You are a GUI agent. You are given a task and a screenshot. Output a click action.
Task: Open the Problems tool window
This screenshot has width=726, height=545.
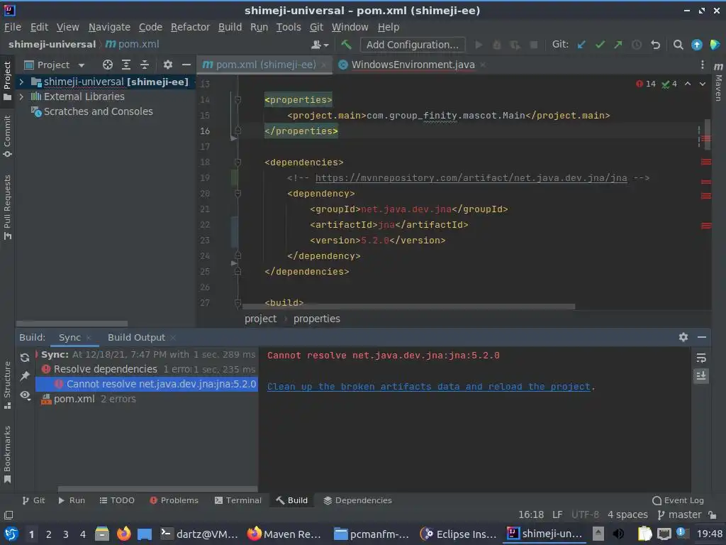point(174,500)
